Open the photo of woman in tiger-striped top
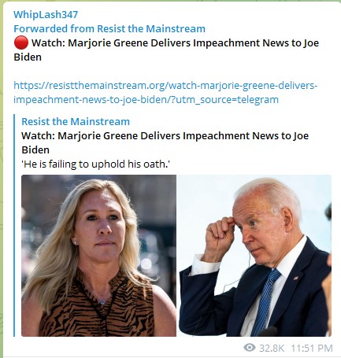This screenshot has height=358, width=341. click(98, 256)
